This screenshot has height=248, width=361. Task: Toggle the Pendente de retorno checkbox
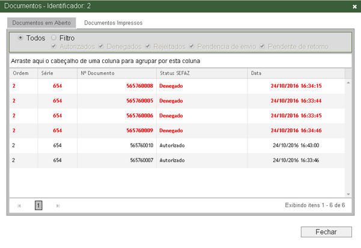coord(262,46)
